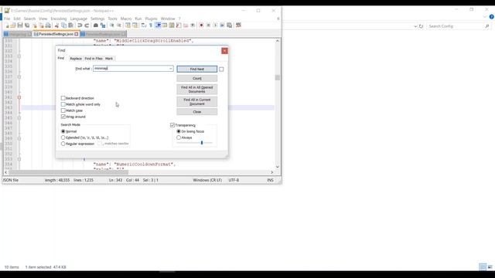Image resolution: width=495 pixels, height=278 pixels.
Task: Click the Close document toolbar icon
Action: (34, 25)
